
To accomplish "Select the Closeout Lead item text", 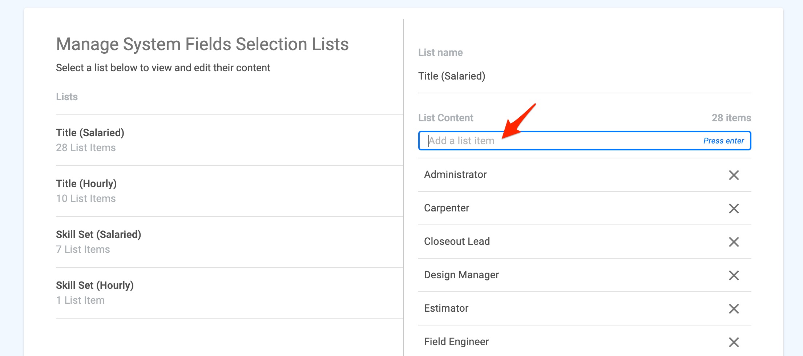I will (457, 242).
